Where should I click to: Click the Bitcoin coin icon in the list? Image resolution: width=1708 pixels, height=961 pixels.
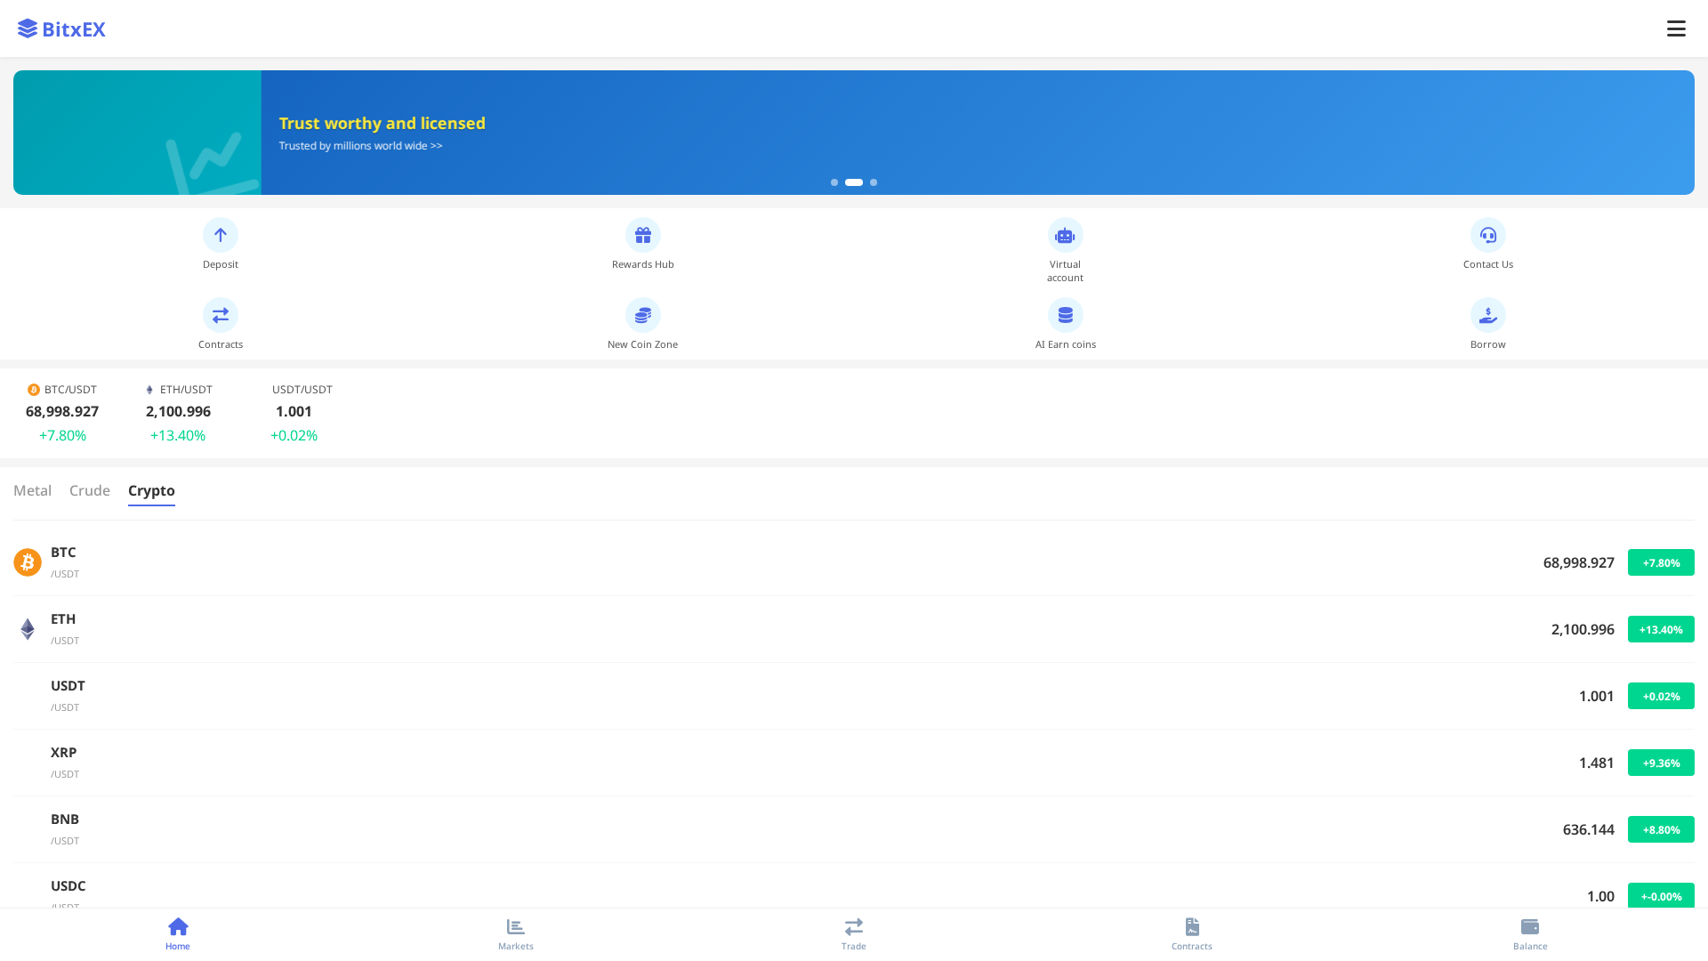pos(28,561)
